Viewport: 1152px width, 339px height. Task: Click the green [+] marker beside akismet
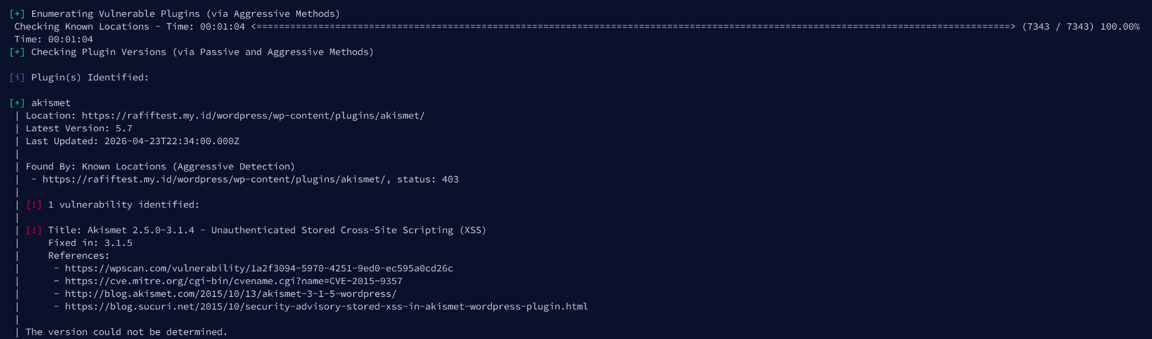[x=17, y=103]
